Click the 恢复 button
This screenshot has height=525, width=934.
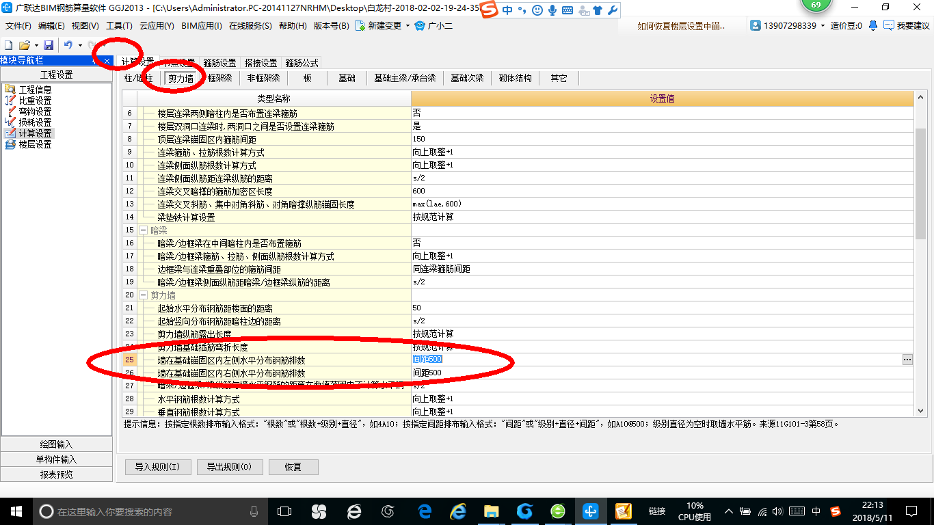(293, 467)
